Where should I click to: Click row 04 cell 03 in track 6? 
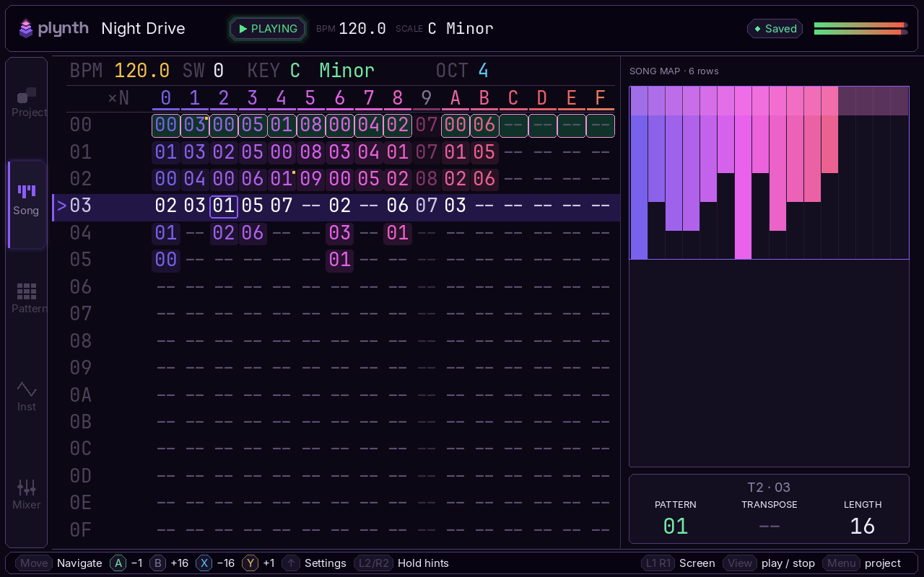(340, 233)
